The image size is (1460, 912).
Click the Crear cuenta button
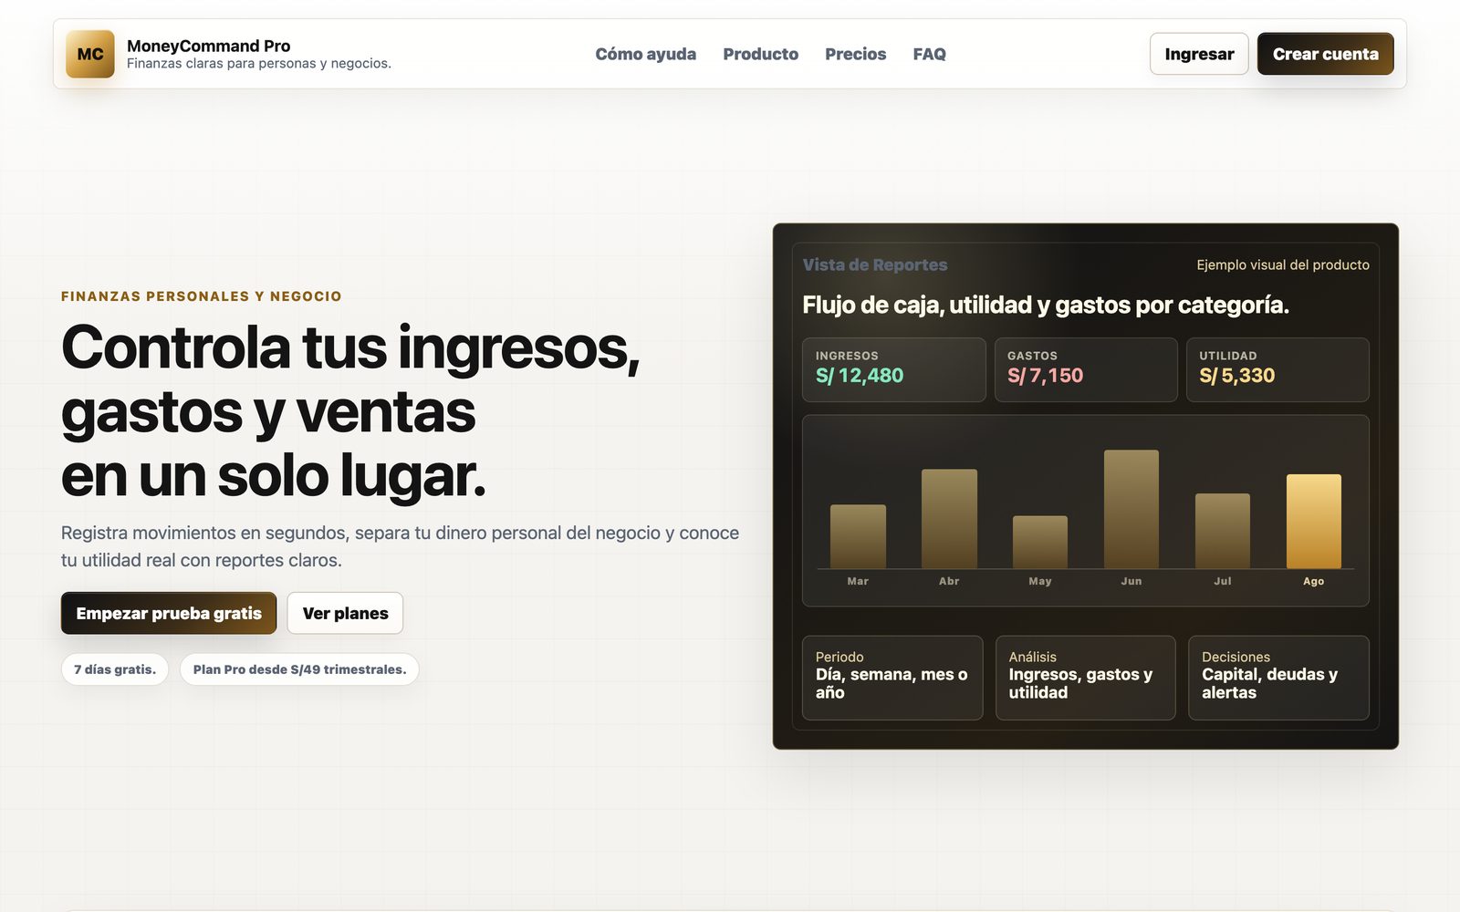click(1325, 54)
